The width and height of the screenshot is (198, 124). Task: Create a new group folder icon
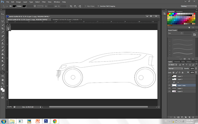tap(186, 117)
